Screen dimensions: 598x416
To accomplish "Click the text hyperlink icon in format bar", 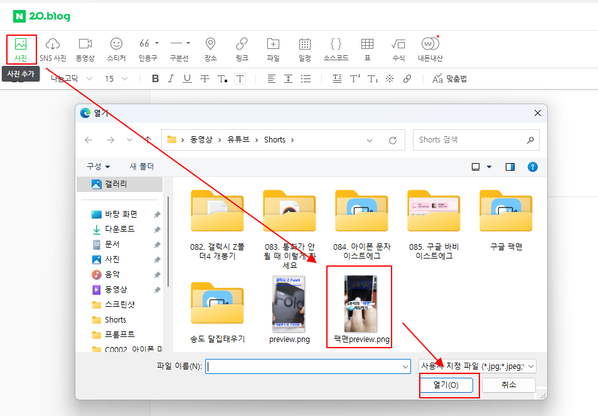I will [x=407, y=78].
